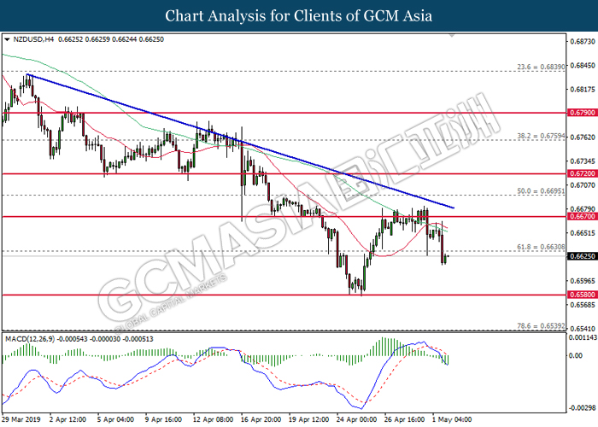Click the 0.67620 price scale value
This screenshot has width=598, height=427.
[x=583, y=137]
